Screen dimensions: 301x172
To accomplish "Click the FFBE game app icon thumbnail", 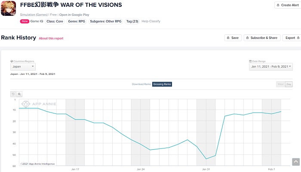I will click(x=8, y=8).
